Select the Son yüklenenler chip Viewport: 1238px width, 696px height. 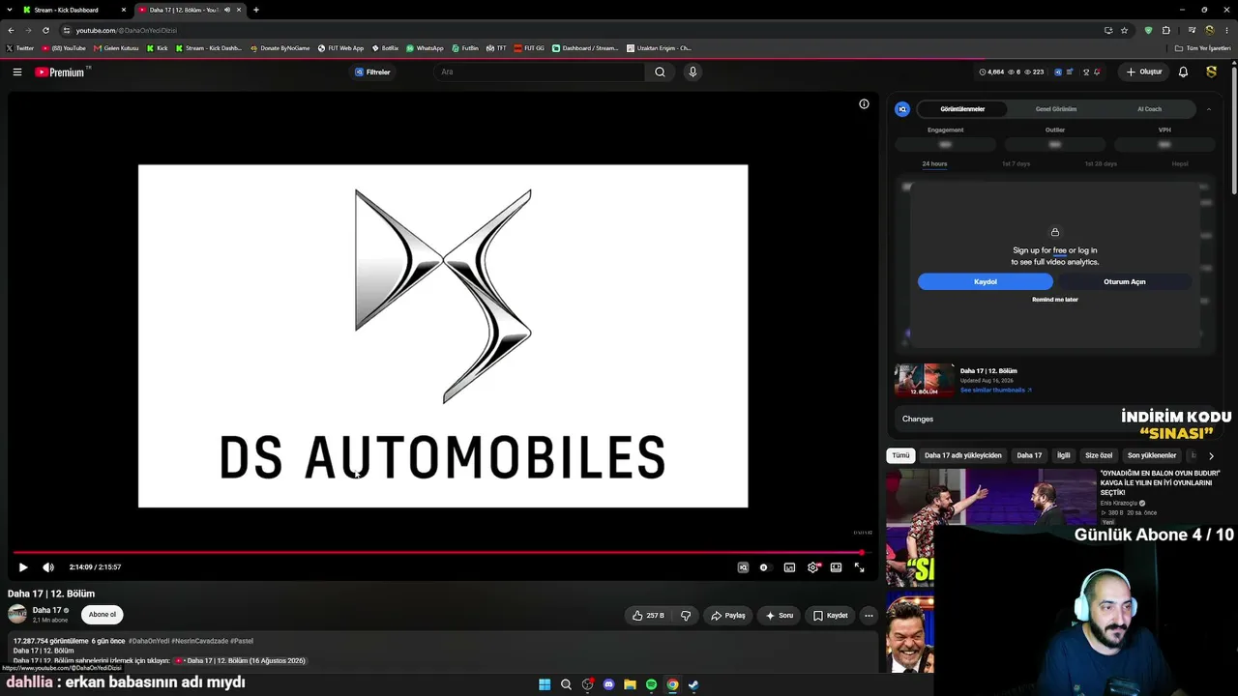1152,455
